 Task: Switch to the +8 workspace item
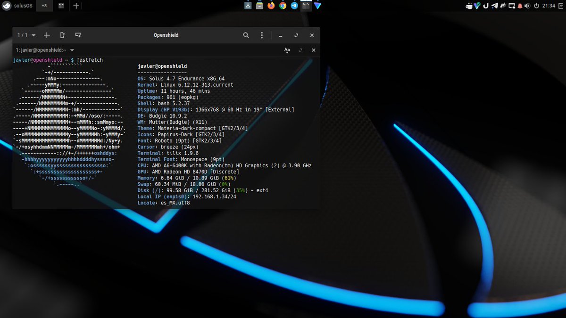coord(43,6)
